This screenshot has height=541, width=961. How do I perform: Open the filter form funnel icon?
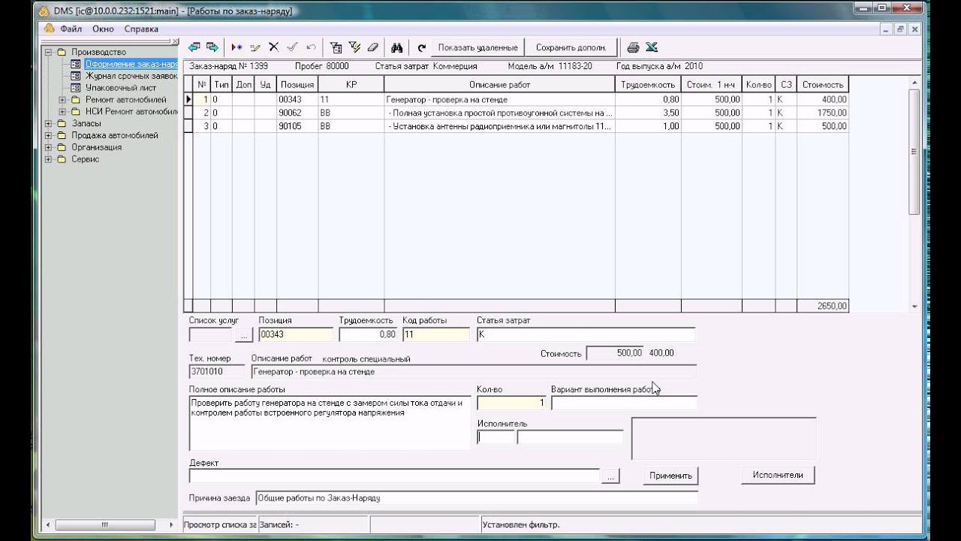coord(336,47)
